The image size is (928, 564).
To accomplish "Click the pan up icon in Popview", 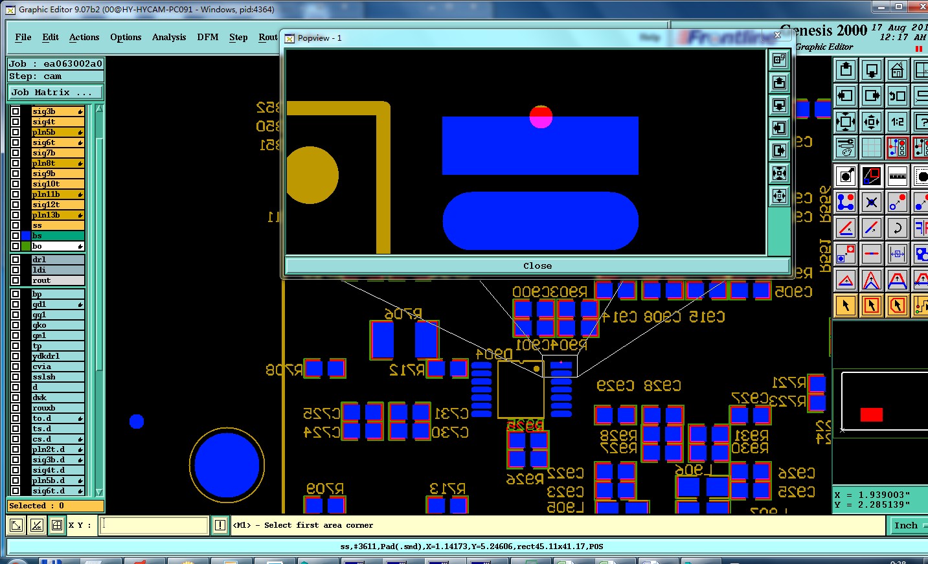I will pyautogui.click(x=779, y=83).
